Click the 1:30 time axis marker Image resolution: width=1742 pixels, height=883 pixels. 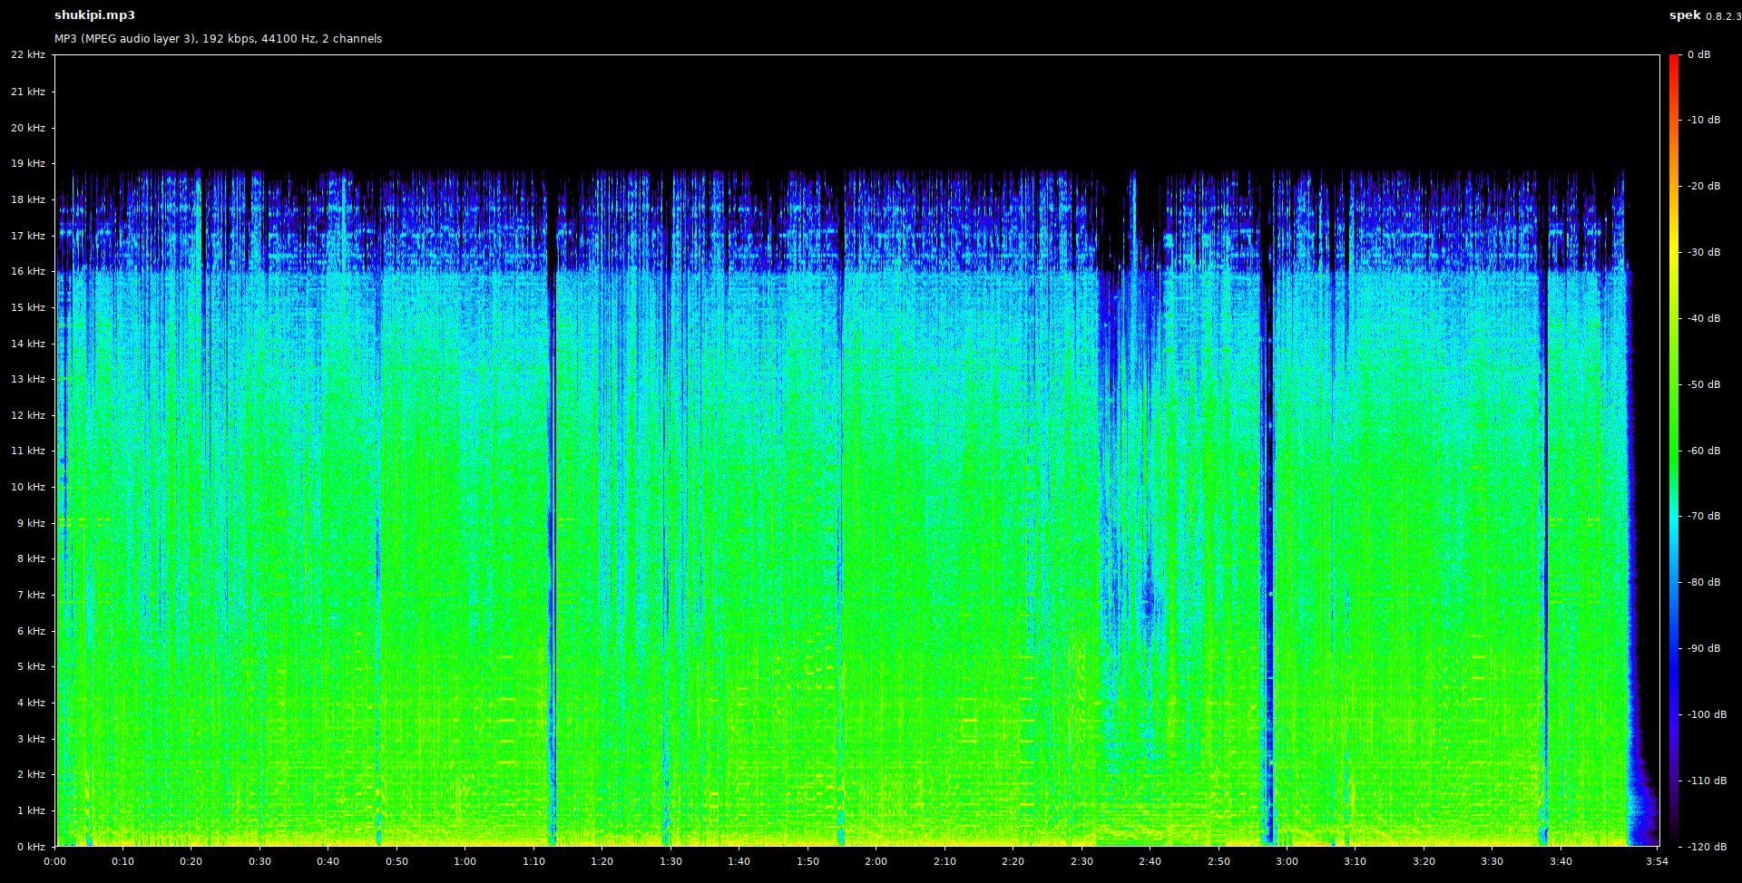(x=670, y=861)
